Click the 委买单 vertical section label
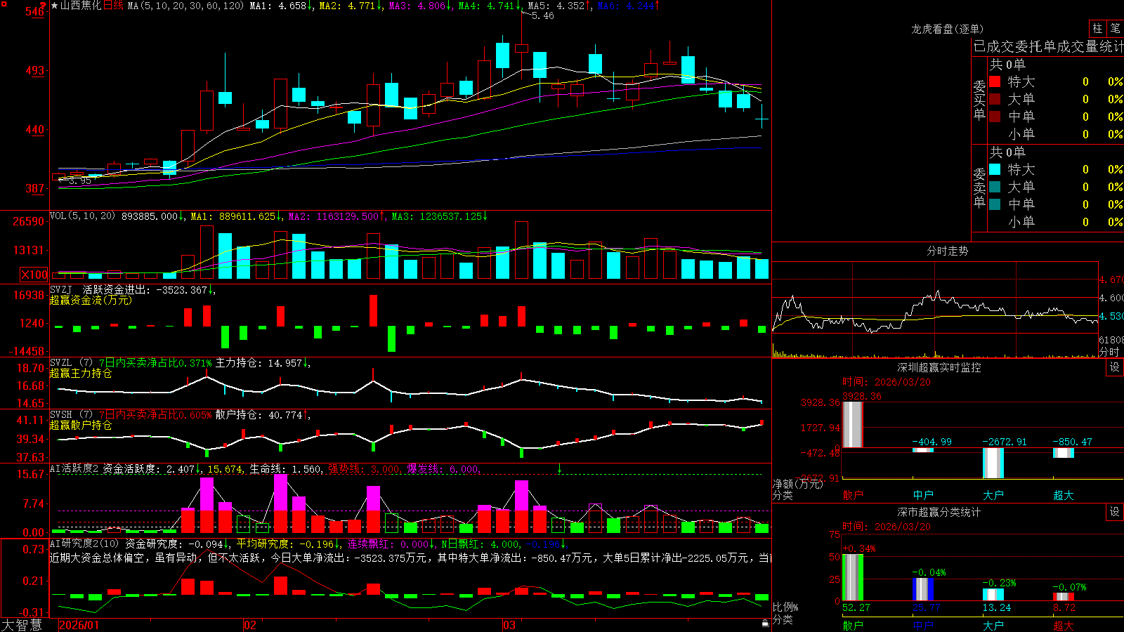This screenshot has width=1124, height=632. click(x=979, y=100)
